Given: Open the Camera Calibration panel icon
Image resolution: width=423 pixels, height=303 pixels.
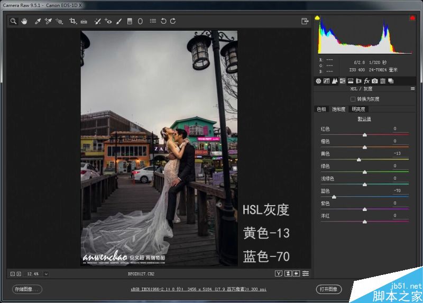Looking at the screenshot, I should pos(374,81).
